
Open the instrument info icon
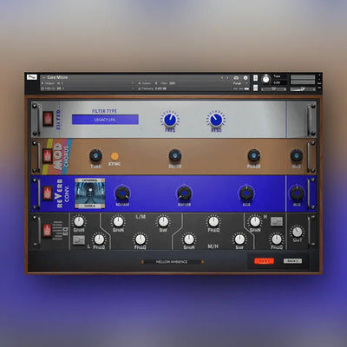246,78
